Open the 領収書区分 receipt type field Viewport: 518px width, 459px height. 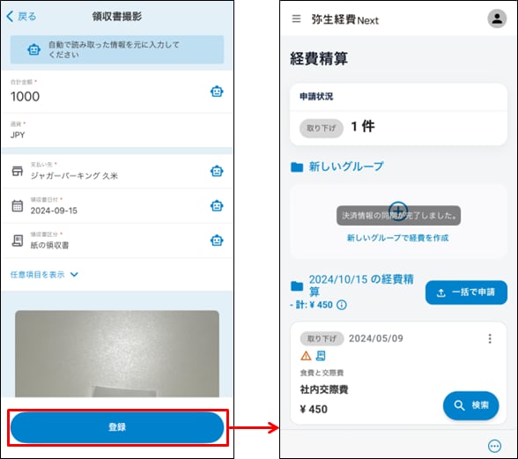[117, 241]
